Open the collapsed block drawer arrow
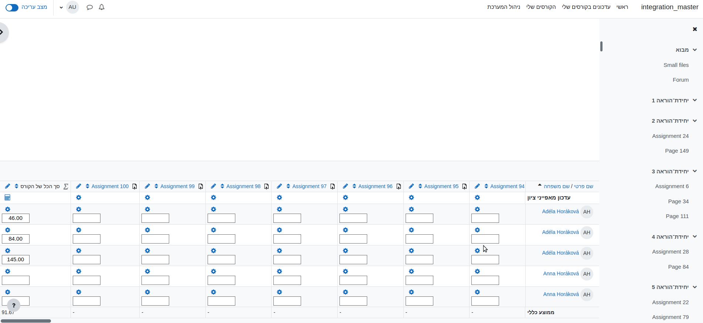703x323 pixels. point(2,33)
